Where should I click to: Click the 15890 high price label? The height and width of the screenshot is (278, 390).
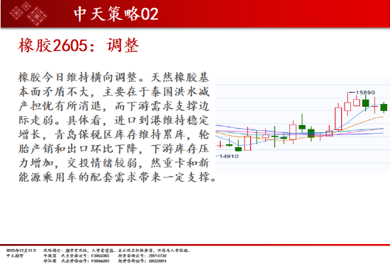(x=365, y=93)
